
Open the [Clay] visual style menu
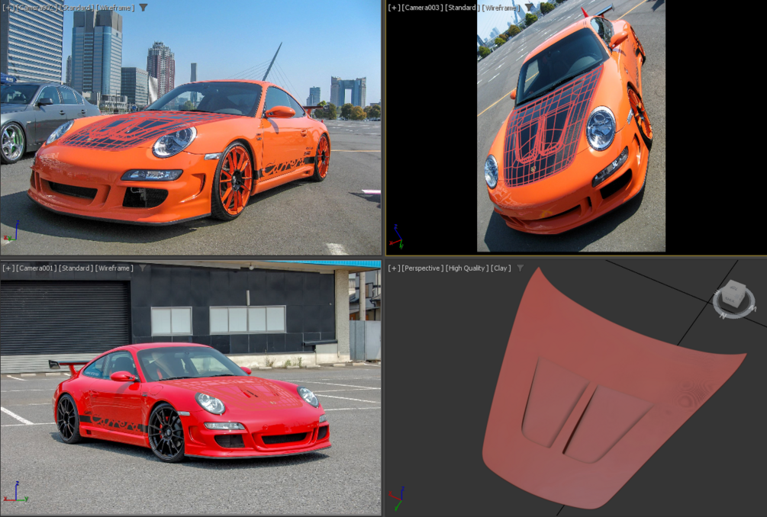tap(501, 268)
